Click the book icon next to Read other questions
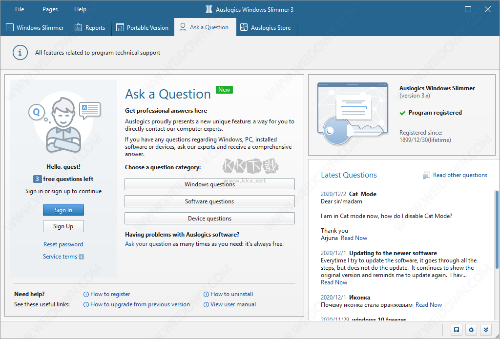Image resolution: width=500 pixels, height=339 pixels. pos(427,175)
